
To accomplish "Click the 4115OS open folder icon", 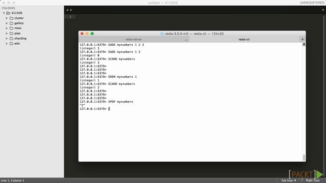I will (8, 13).
